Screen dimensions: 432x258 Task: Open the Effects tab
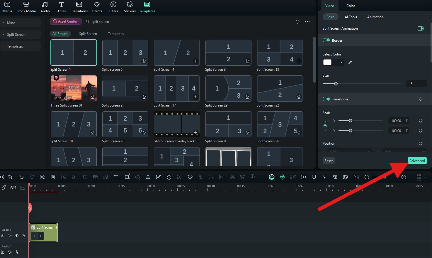97,7
